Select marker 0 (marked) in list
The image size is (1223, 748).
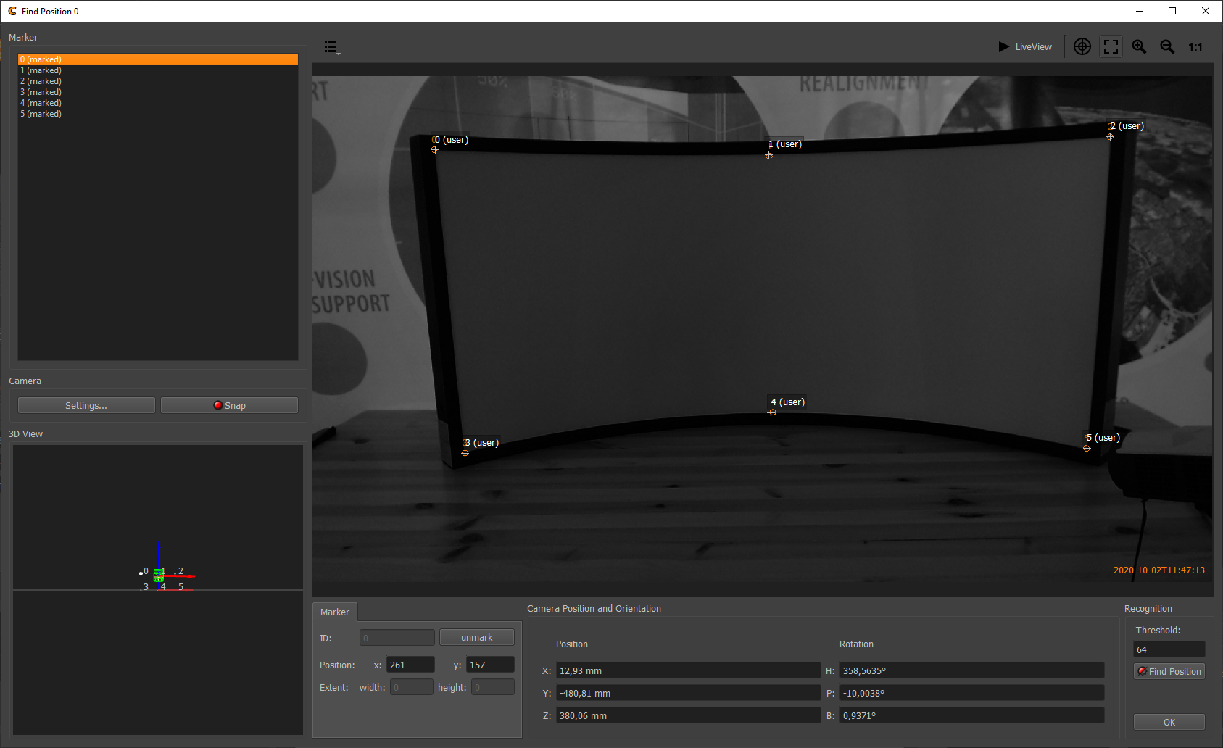(x=157, y=59)
